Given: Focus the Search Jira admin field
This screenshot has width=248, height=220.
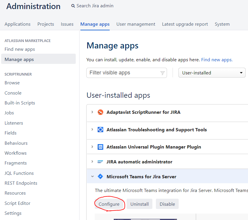Looking at the screenshot, I should pos(95,6).
